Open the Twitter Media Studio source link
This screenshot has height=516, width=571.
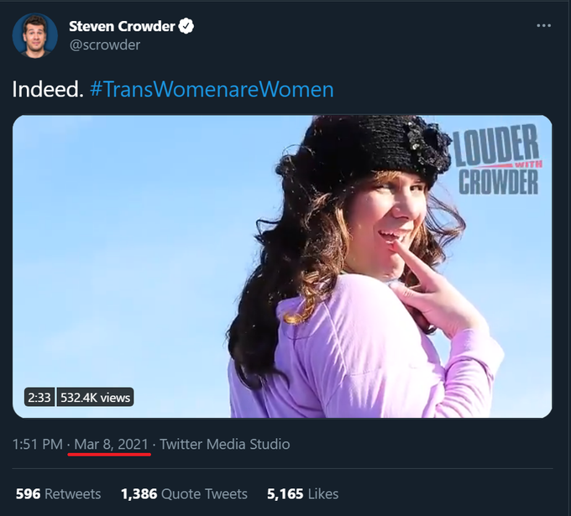[225, 445]
